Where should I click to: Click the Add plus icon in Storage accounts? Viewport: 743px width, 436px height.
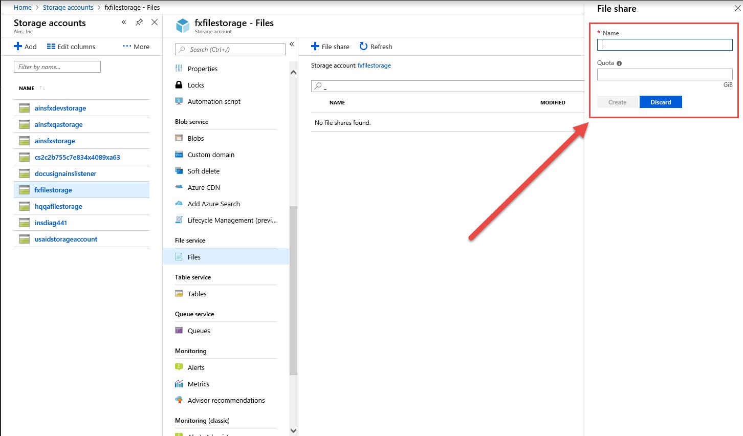click(x=18, y=47)
